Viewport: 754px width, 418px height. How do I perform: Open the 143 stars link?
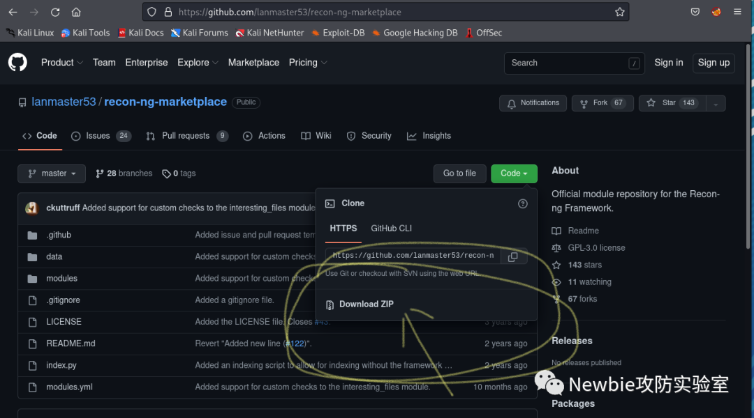[577, 265]
